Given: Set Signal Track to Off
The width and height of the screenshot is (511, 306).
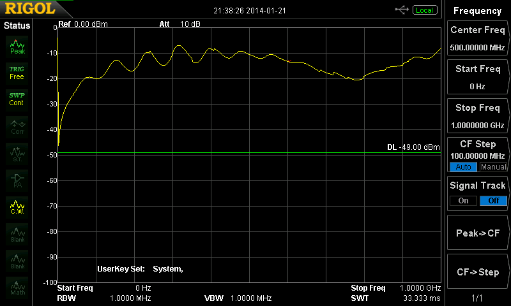Looking at the screenshot, I should tap(493, 201).
